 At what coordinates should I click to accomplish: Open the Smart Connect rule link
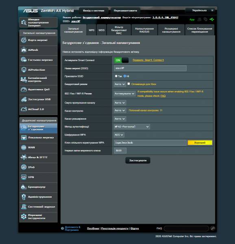[x=148, y=60]
